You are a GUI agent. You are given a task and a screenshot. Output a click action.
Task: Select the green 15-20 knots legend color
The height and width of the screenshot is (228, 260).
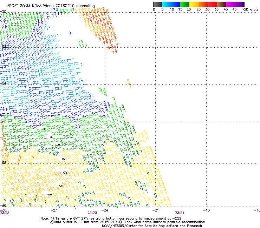[185, 4]
